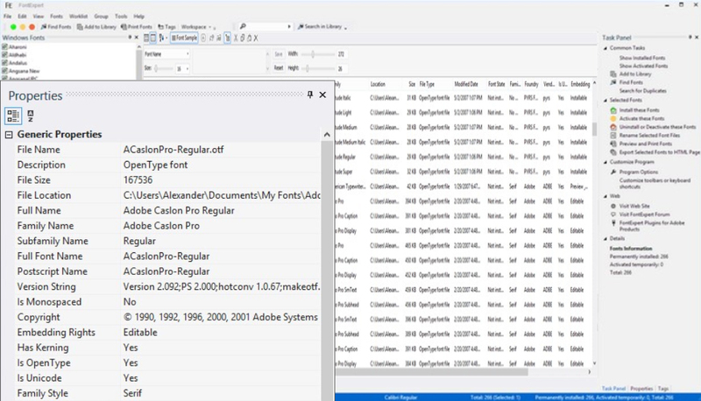Click Export Selected Fonts to HTML Page

tap(658, 151)
